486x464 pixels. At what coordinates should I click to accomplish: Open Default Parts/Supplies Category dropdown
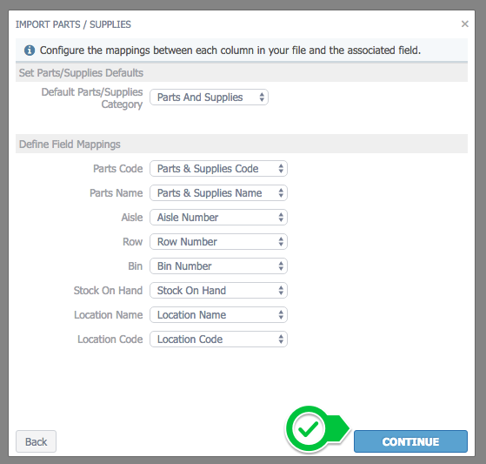point(209,98)
